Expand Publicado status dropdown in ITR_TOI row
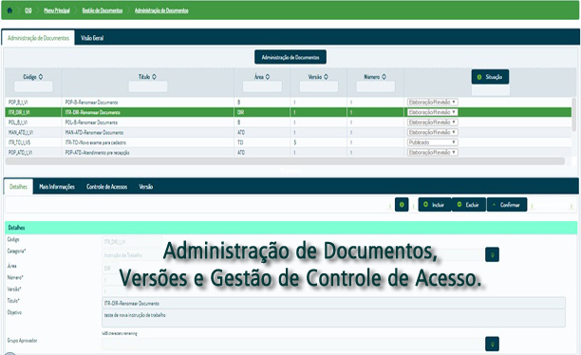The height and width of the screenshot is (355, 581). (x=432, y=142)
